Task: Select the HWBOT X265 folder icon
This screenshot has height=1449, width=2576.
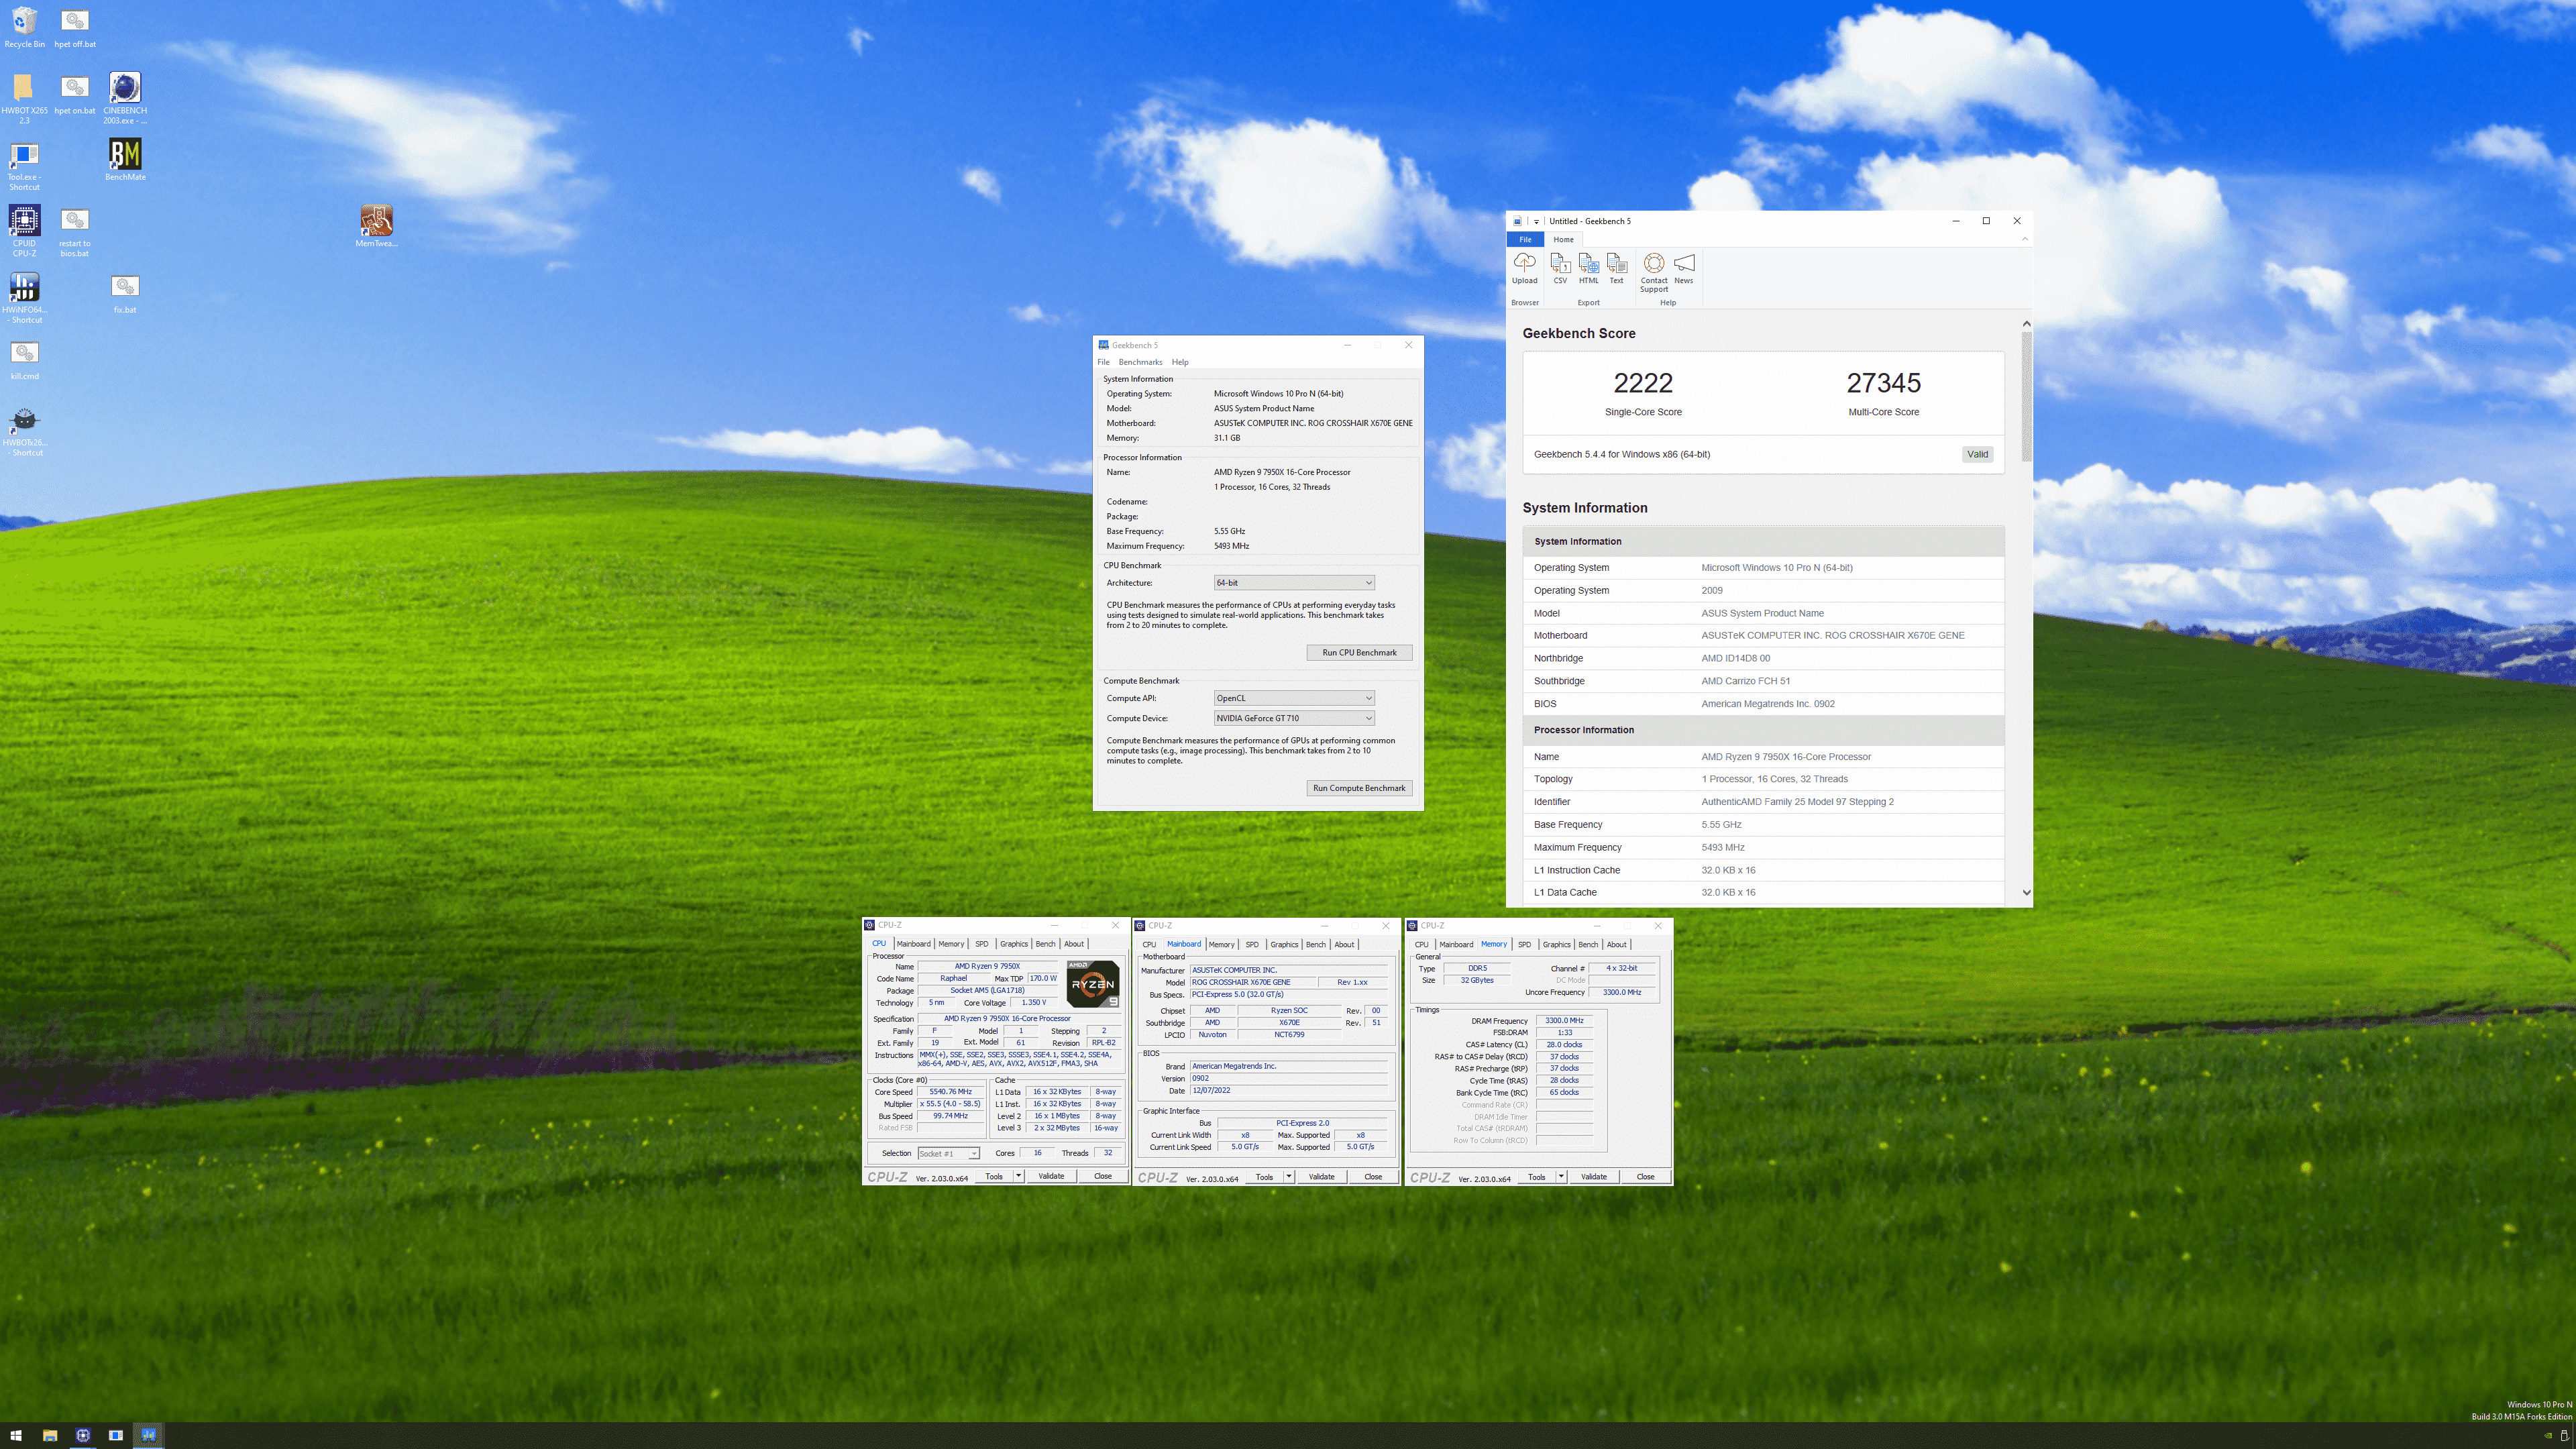Action: [24, 99]
